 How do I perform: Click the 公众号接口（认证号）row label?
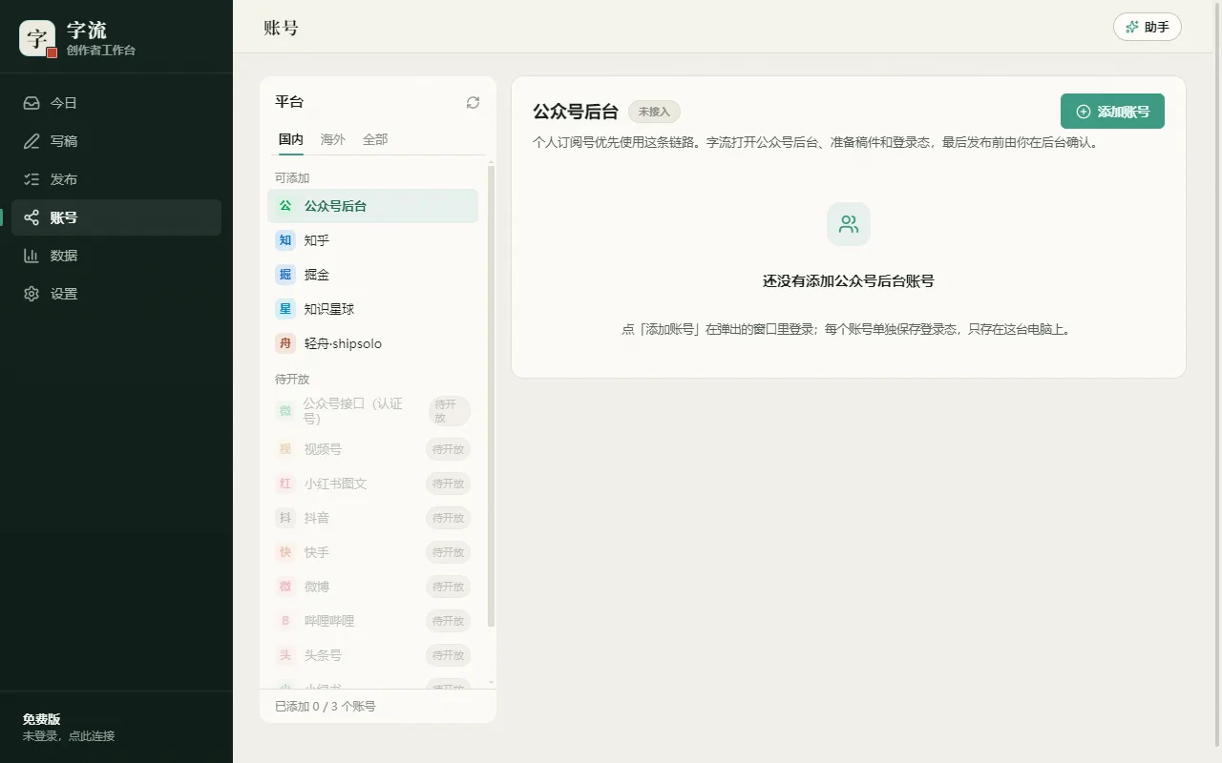[353, 411]
